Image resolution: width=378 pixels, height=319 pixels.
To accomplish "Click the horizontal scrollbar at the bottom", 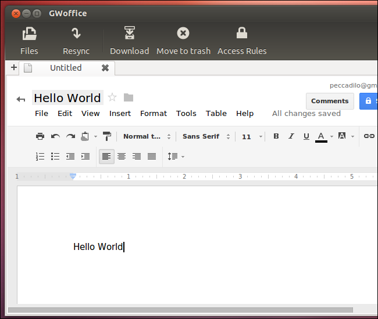I will point(180,310).
